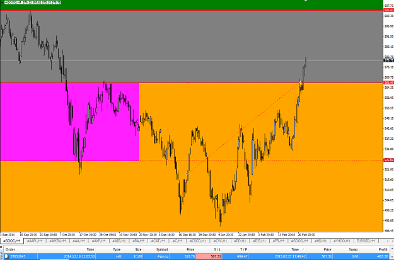
Task: Click the red 529.89 dashed level label
Action: [389, 160]
